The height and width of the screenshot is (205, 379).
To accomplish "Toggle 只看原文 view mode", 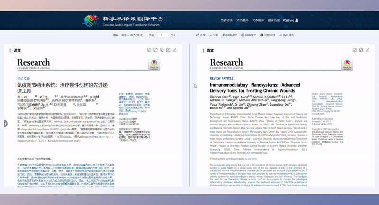I will tap(249, 35).
